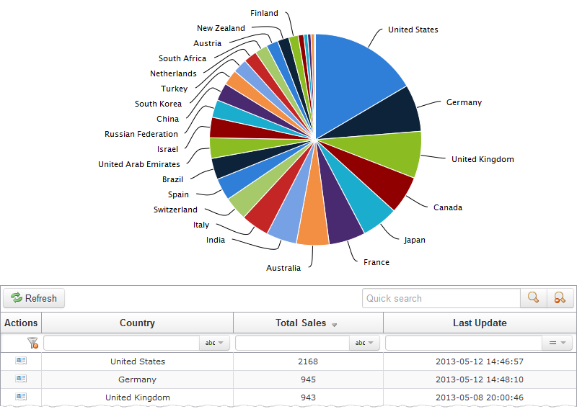Open details icon for Germany row

click(21, 379)
